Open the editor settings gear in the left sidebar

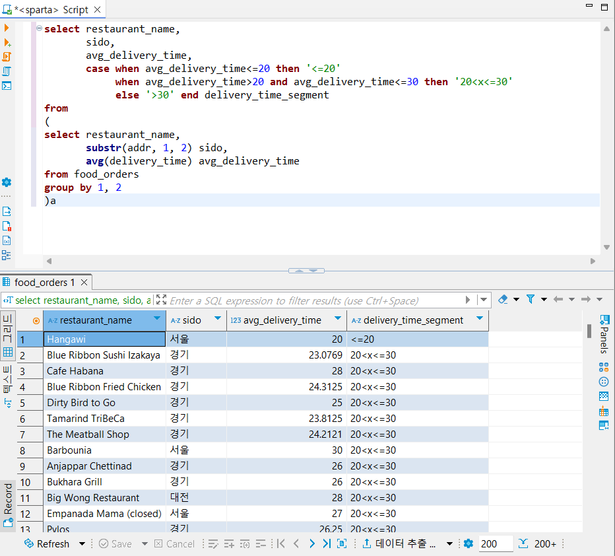(x=7, y=182)
